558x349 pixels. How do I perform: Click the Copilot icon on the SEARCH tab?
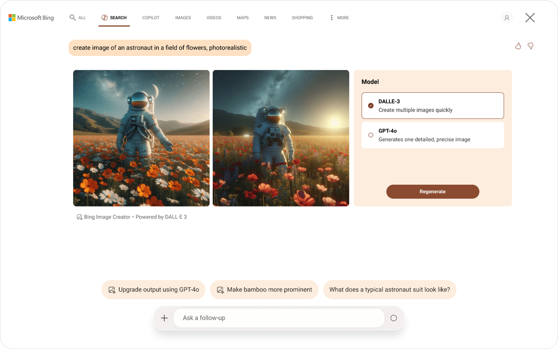[x=104, y=17]
